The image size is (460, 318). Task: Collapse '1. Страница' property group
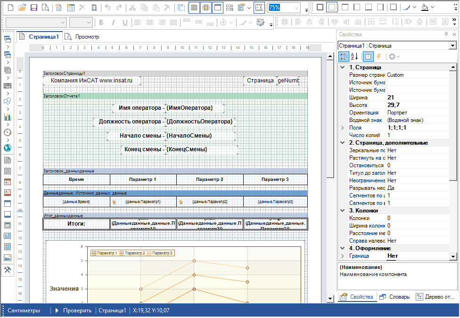point(342,67)
